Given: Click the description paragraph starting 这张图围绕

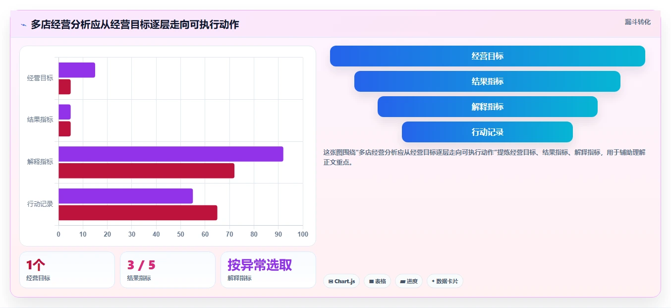Looking at the screenshot, I should pos(484,157).
